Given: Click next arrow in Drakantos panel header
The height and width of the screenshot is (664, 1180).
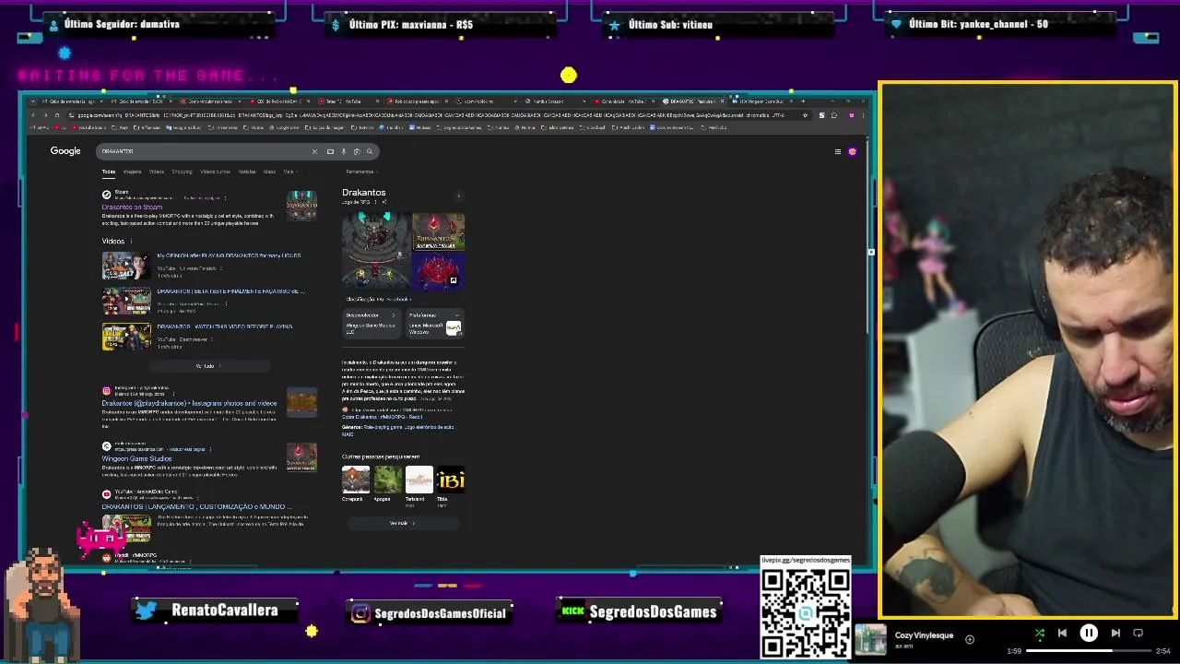Looking at the screenshot, I should coord(458,196).
